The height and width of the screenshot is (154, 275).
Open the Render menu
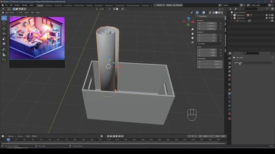coord(17,5)
